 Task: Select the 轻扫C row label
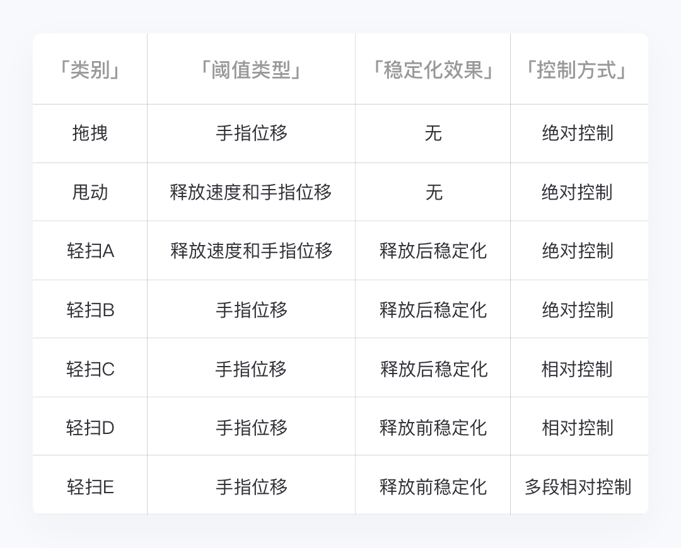pyautogui.click(x=90, y=369)
